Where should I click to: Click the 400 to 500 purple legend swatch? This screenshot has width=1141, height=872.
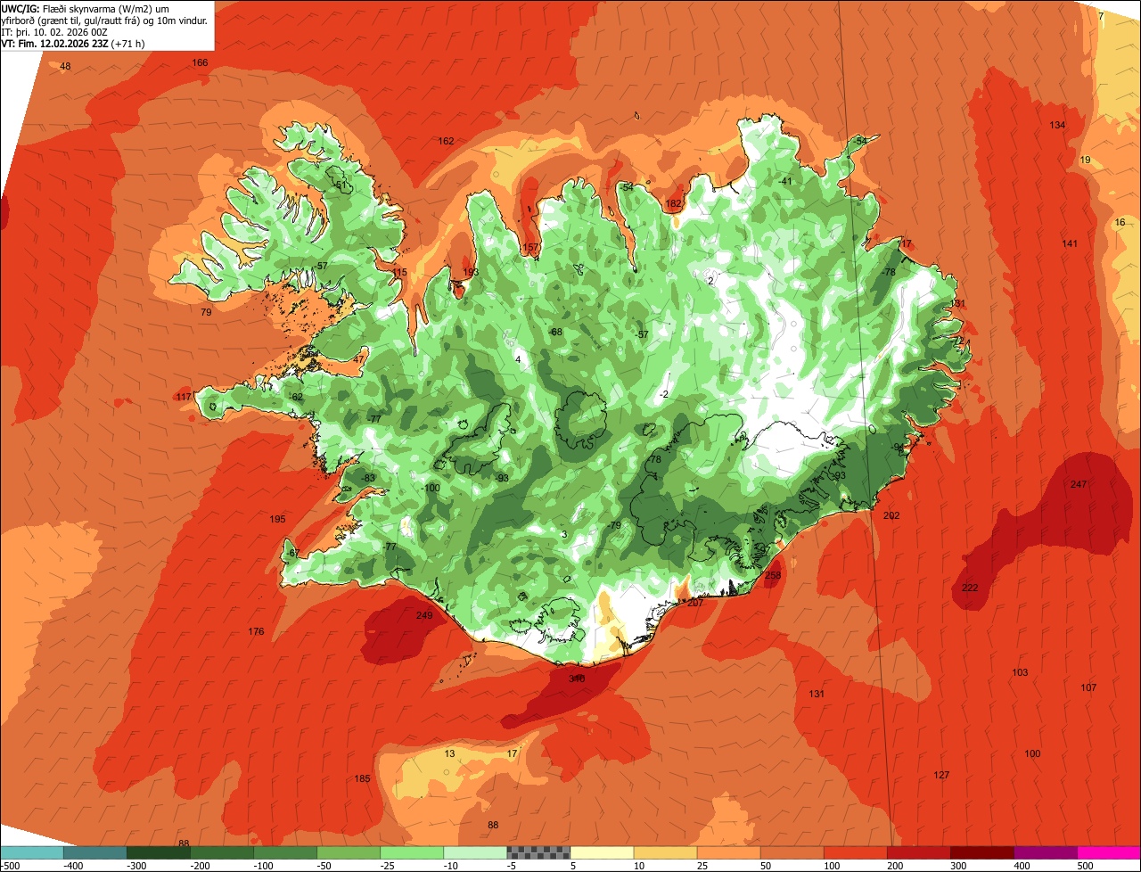(x=1045, y=852)
